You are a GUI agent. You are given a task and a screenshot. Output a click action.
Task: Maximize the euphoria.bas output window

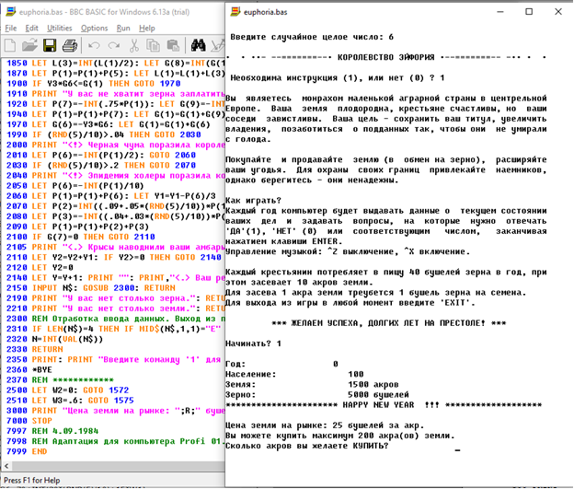point(529,12)
